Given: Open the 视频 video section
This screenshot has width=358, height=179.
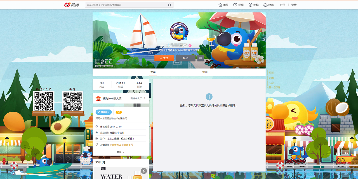Looking at the screenshot, I should (x=238, y=5).
